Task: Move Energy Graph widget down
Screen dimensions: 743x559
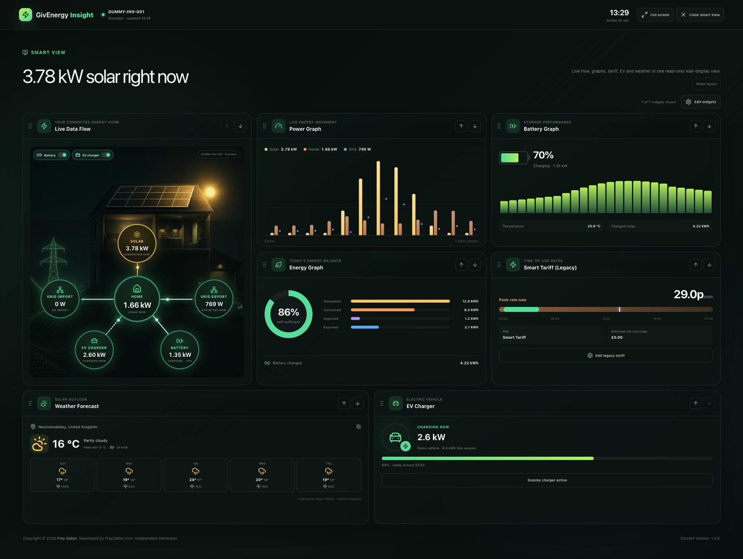Action: click(475, 265)
